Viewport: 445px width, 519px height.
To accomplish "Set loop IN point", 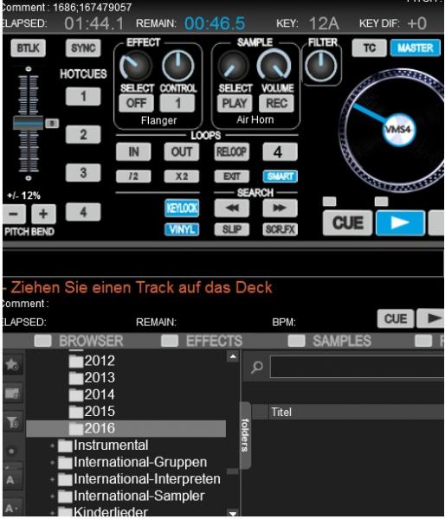I will (133, 151).
